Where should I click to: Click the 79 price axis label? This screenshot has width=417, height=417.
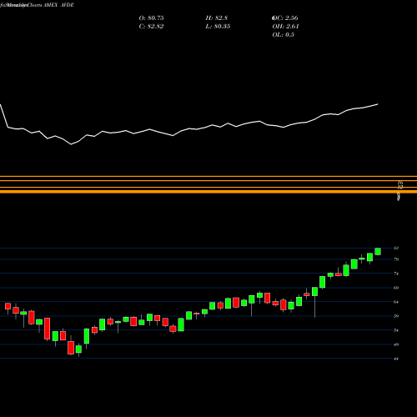[x=396, y=259]
